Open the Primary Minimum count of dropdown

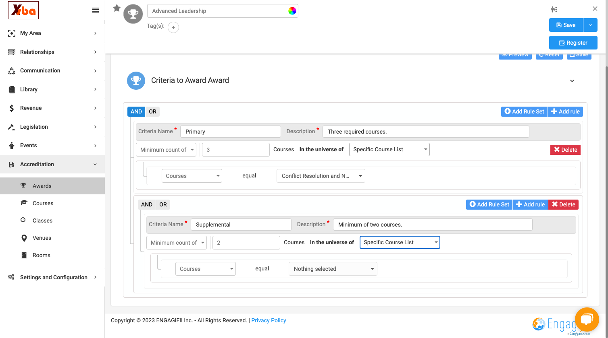(x=166, y=150)
